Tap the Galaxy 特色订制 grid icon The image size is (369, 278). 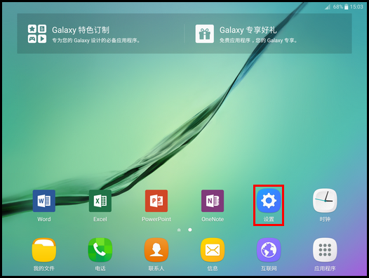[37, 34]
